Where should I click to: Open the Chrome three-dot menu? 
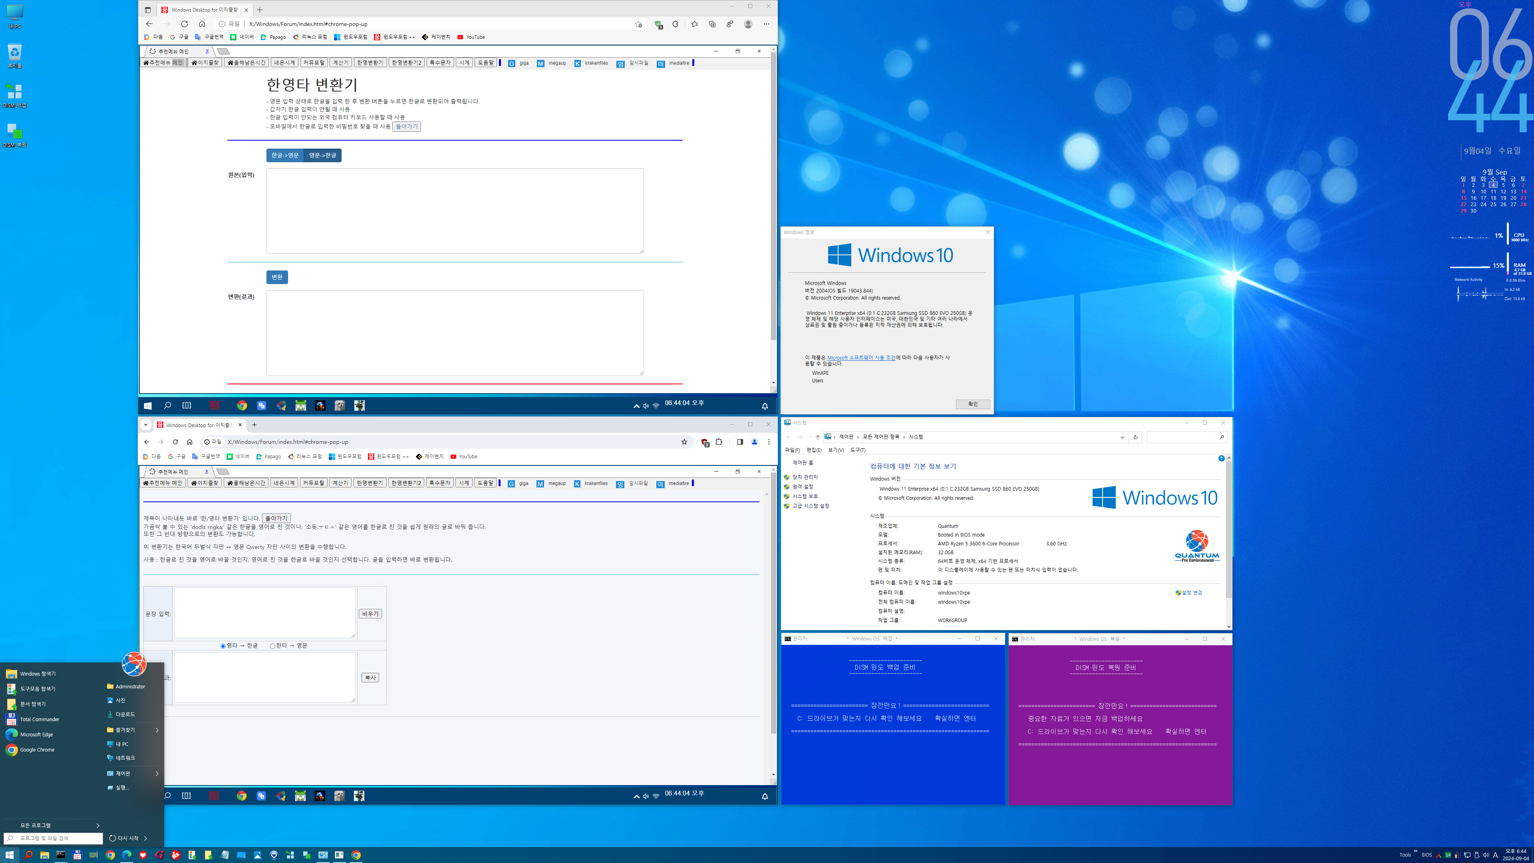tap(769, 442)
